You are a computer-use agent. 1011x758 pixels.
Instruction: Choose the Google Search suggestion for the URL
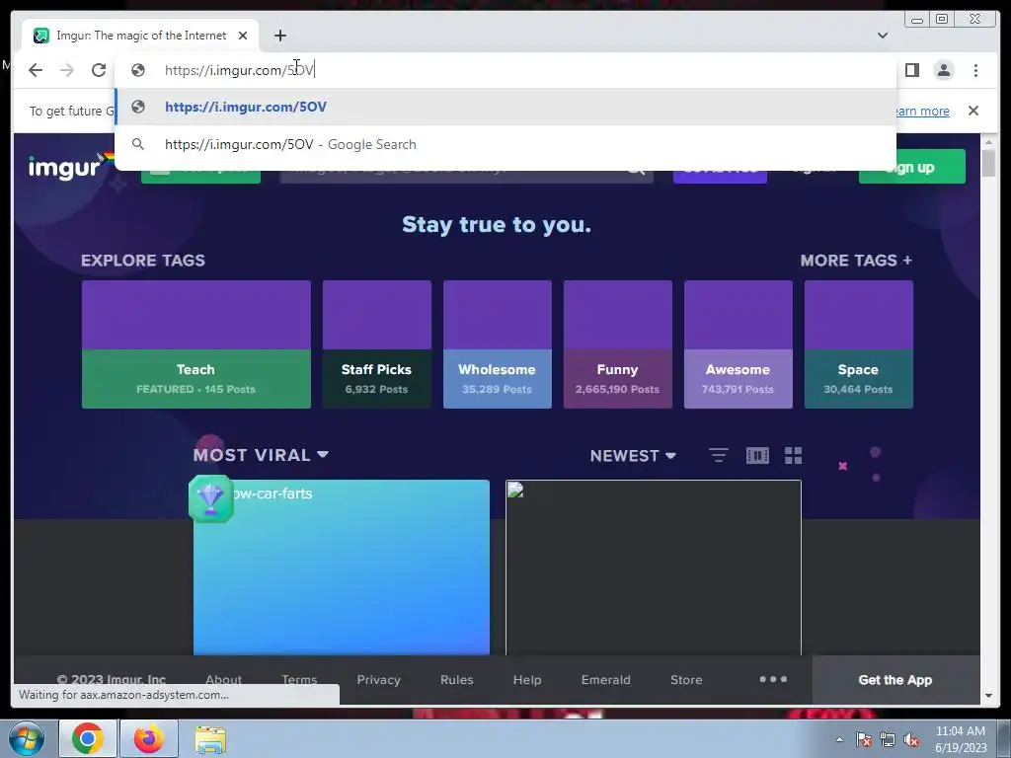click(x=505, y=144)
